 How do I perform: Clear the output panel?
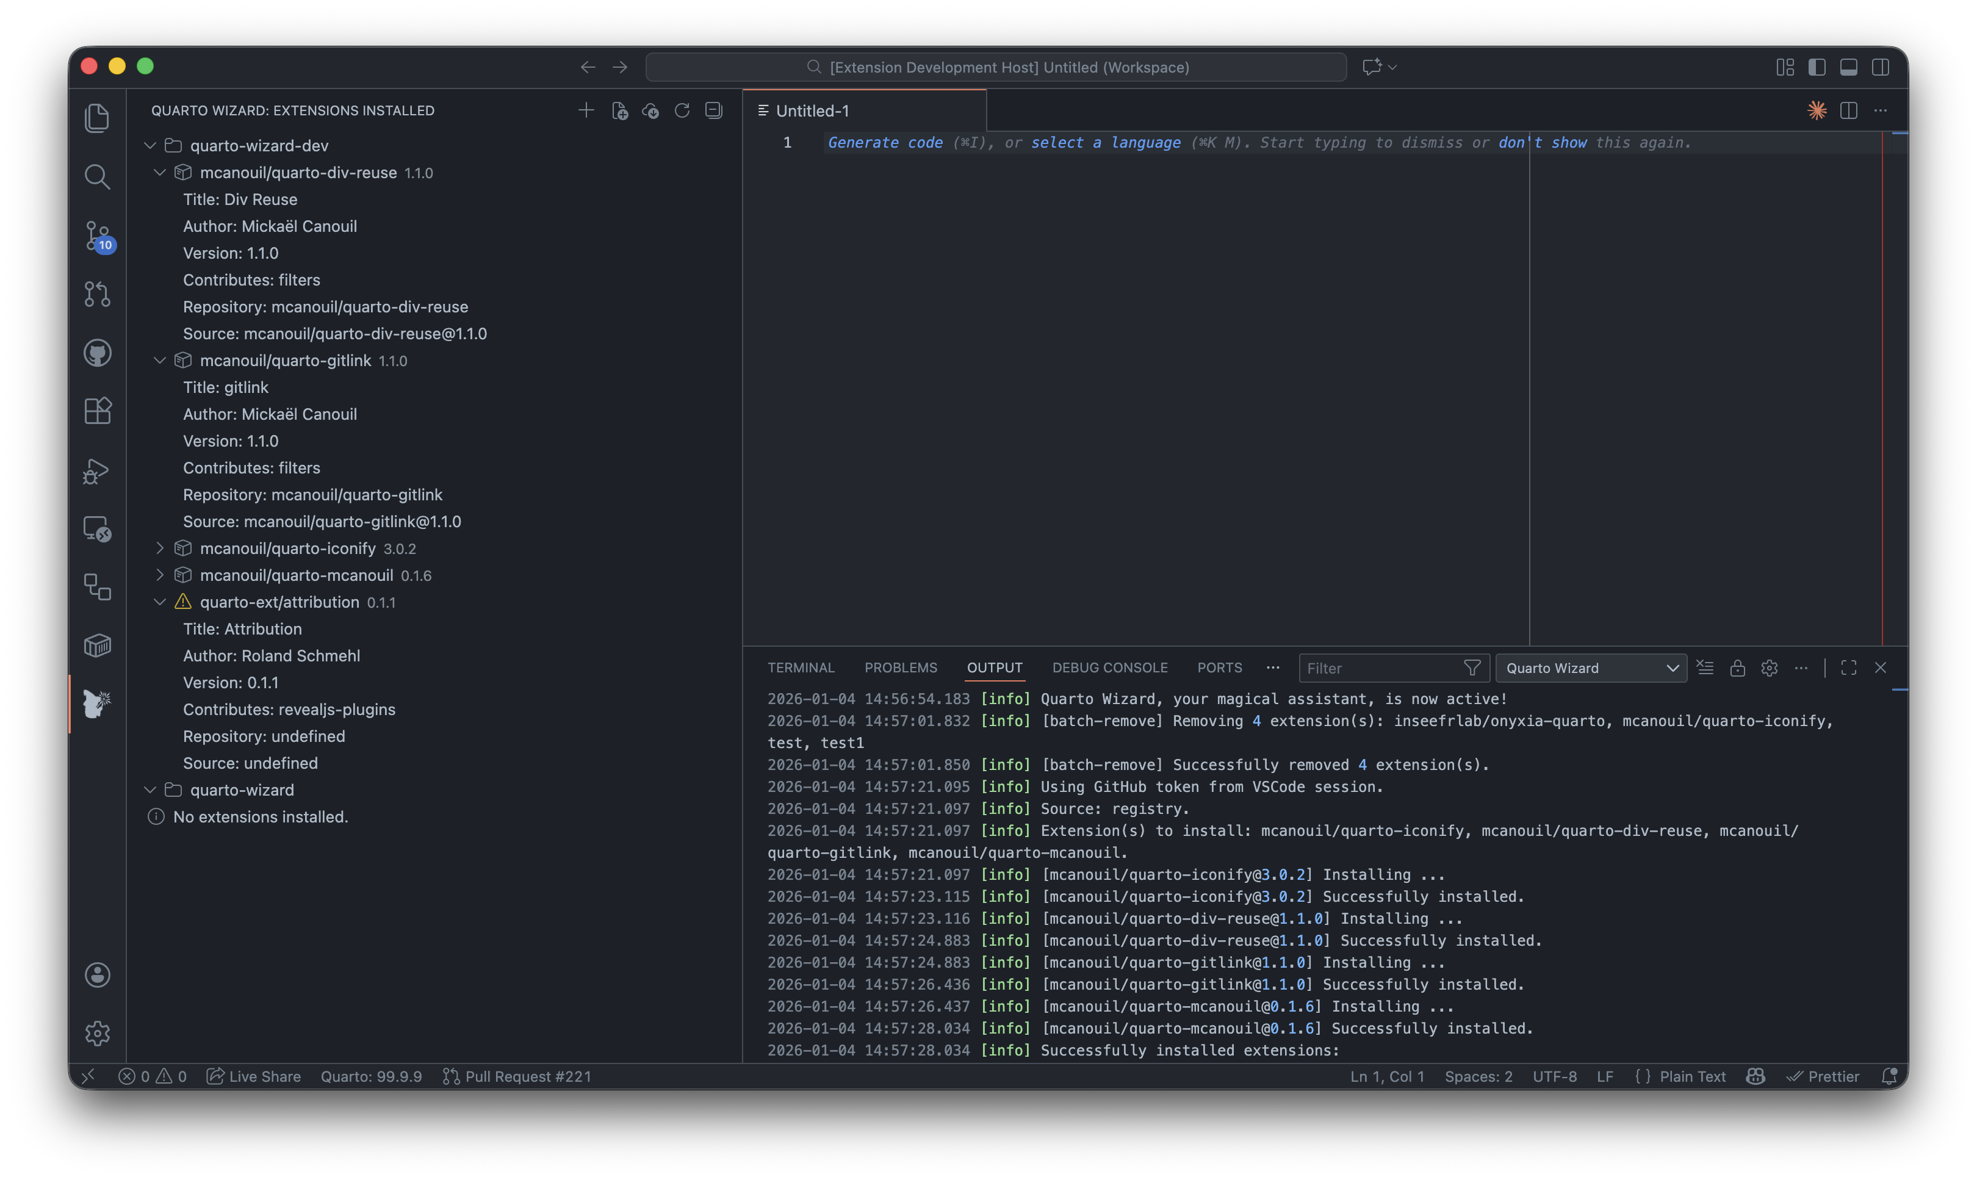click(1705, 668)
